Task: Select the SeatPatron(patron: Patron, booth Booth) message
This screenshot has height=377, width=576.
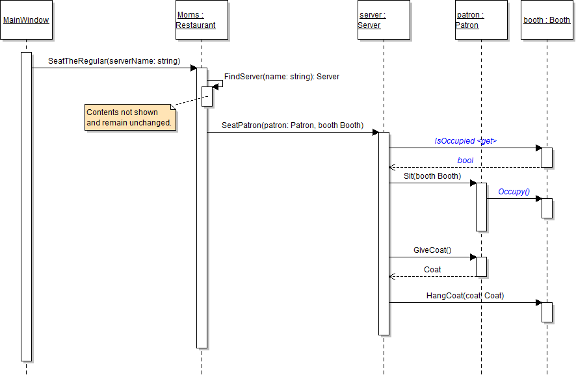Action: [x=293, y=125]
